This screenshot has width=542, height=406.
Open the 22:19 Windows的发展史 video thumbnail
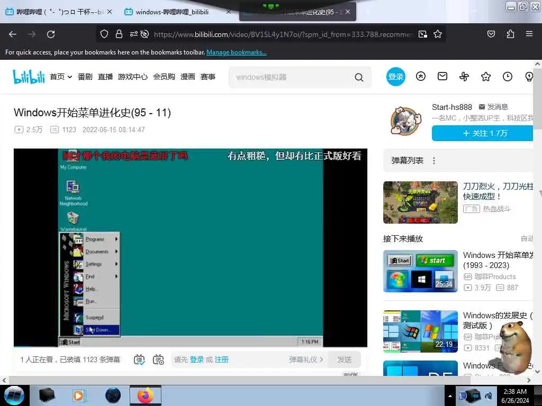click(x=420, y=331)
